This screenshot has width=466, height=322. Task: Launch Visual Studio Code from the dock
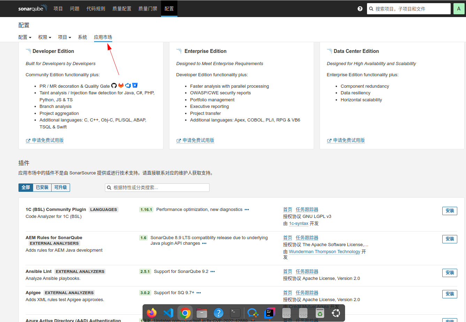coord(168,313)
